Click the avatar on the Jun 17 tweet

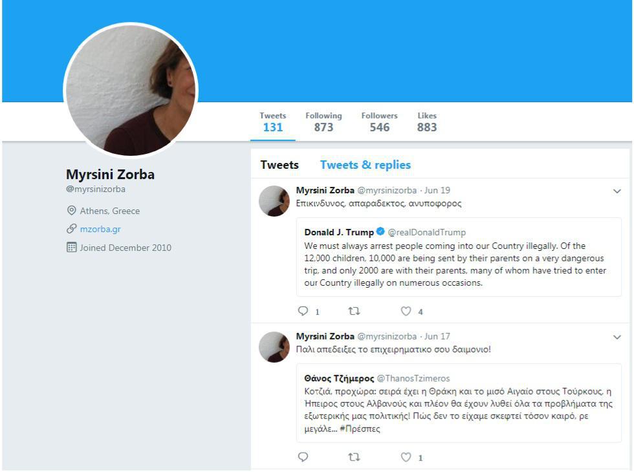coord(274,347)
